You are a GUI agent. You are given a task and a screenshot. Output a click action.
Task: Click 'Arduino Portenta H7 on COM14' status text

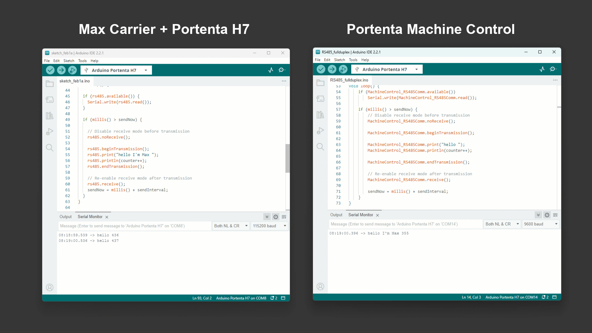point(511,297)
